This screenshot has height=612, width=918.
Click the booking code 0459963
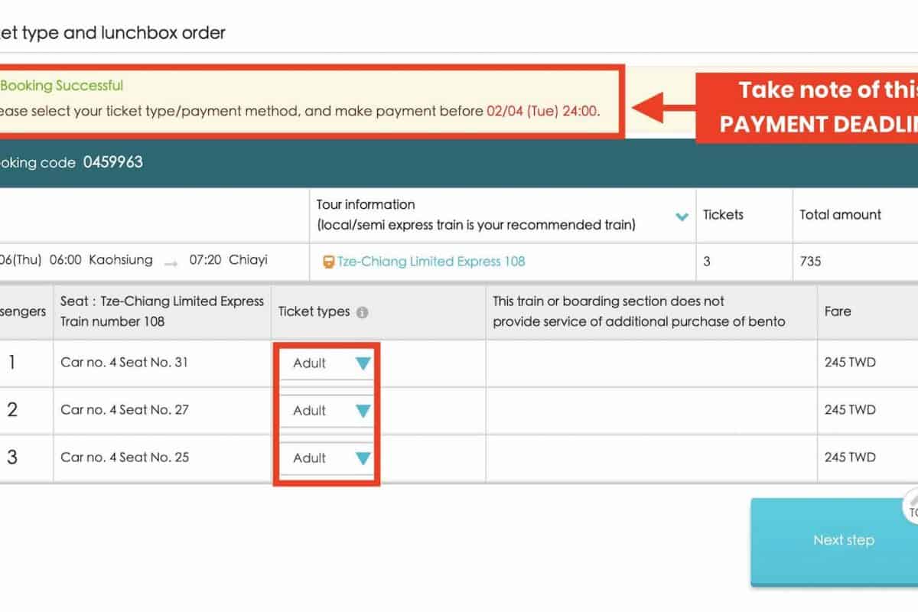[x=112, y=162]
